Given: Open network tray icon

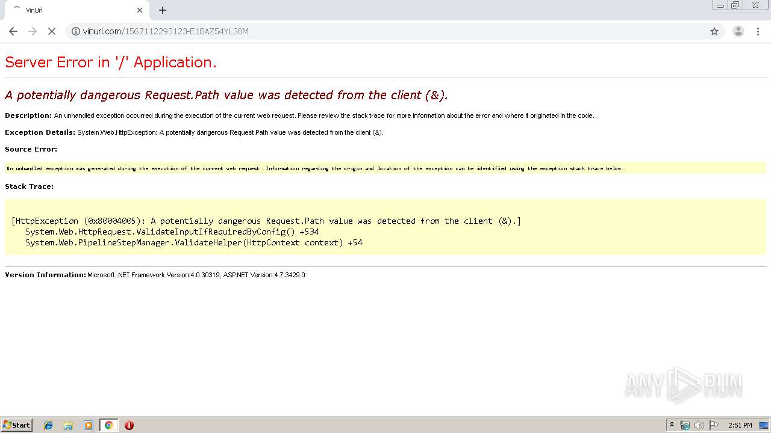Looking at the screenshot, I should coord(685,425).
